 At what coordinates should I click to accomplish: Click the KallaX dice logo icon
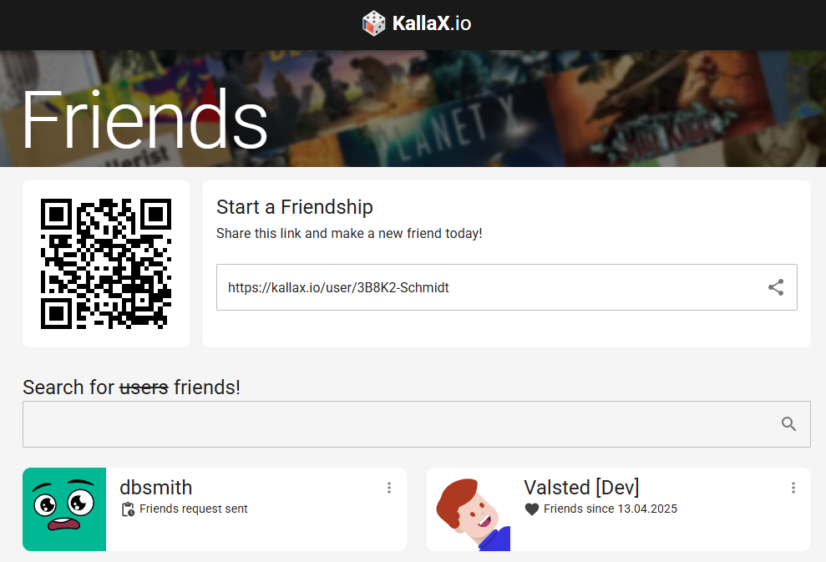[374, 23]
